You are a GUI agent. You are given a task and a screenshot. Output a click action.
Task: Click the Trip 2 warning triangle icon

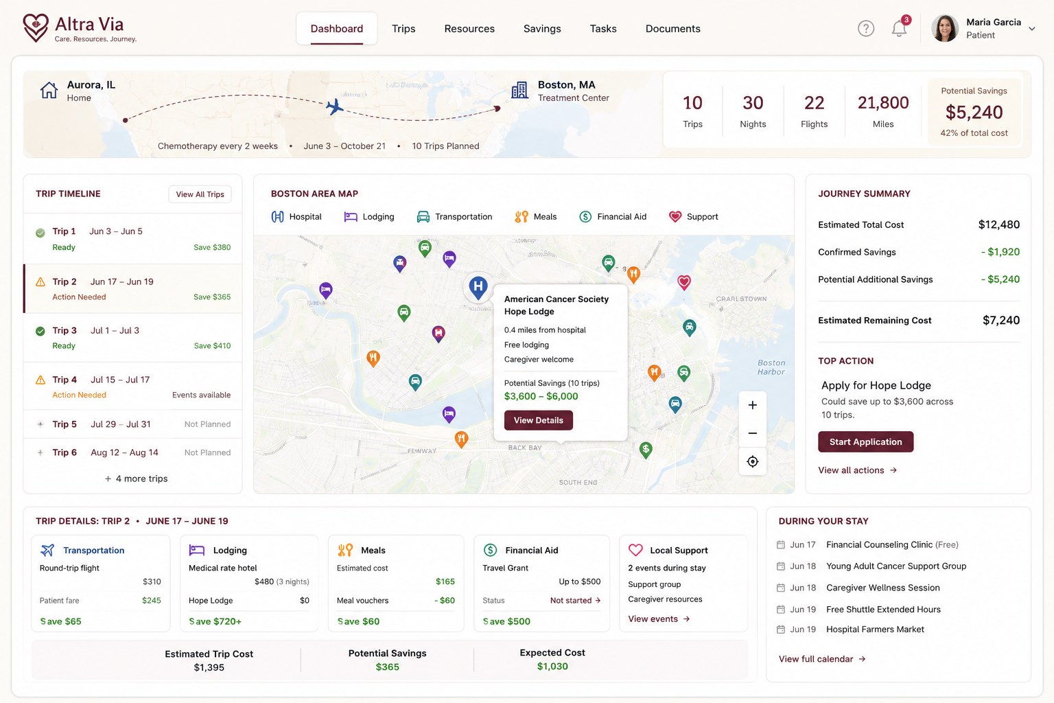[x=40, y=282]
